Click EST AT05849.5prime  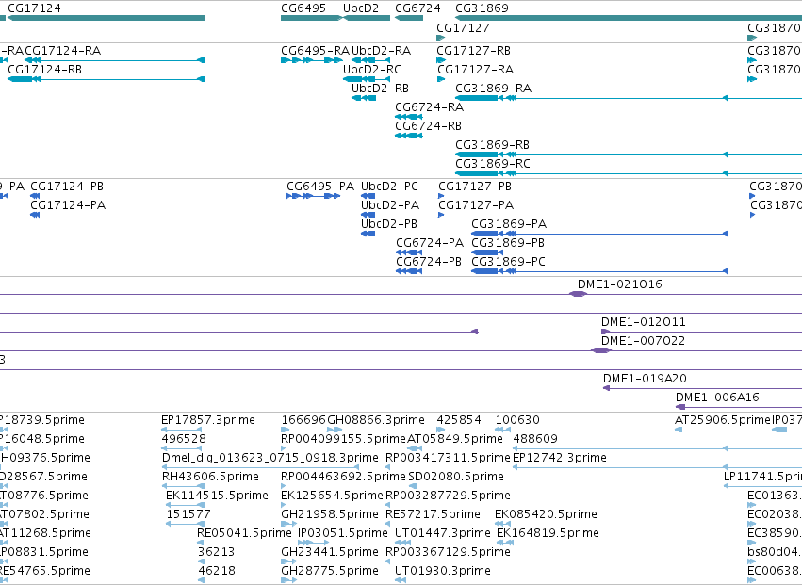(x=455, y=439)
